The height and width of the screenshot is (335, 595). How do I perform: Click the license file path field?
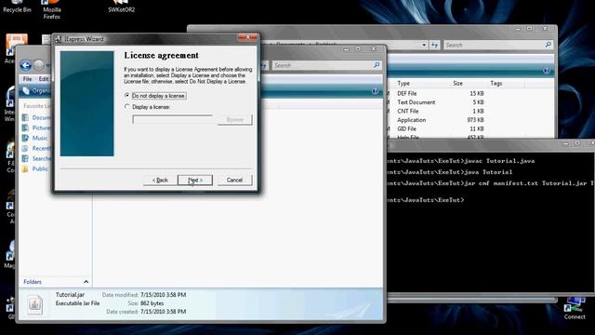[x=172, y=120]
